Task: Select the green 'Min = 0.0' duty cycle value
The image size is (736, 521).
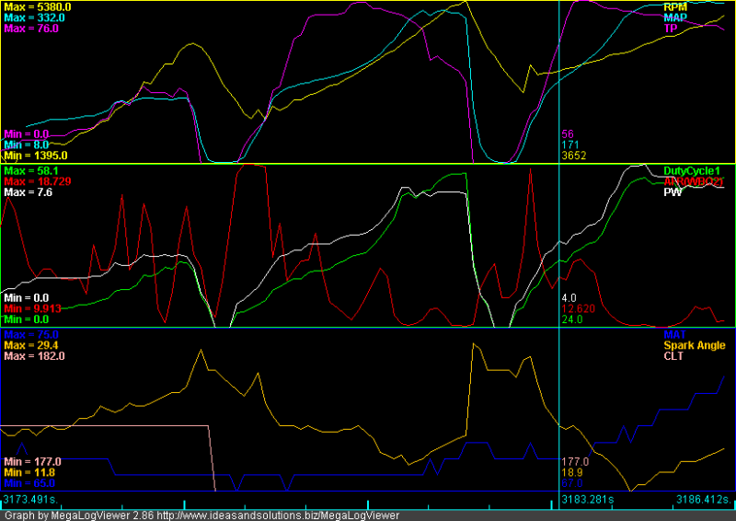Action: [x=27, y=320]
